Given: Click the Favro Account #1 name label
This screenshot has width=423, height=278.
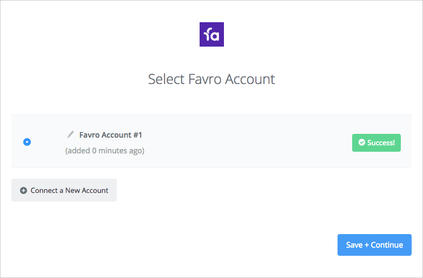Looking at the screenshot, I should pos(110,135).
